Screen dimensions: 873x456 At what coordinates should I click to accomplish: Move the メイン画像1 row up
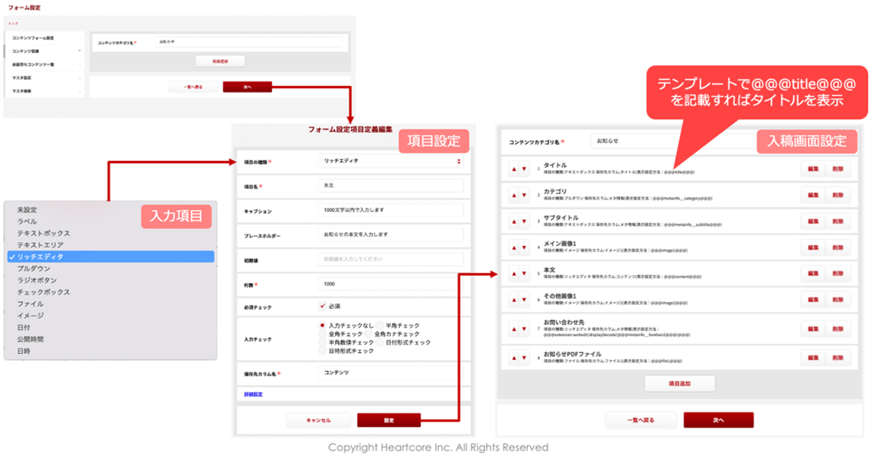[514, 248]
